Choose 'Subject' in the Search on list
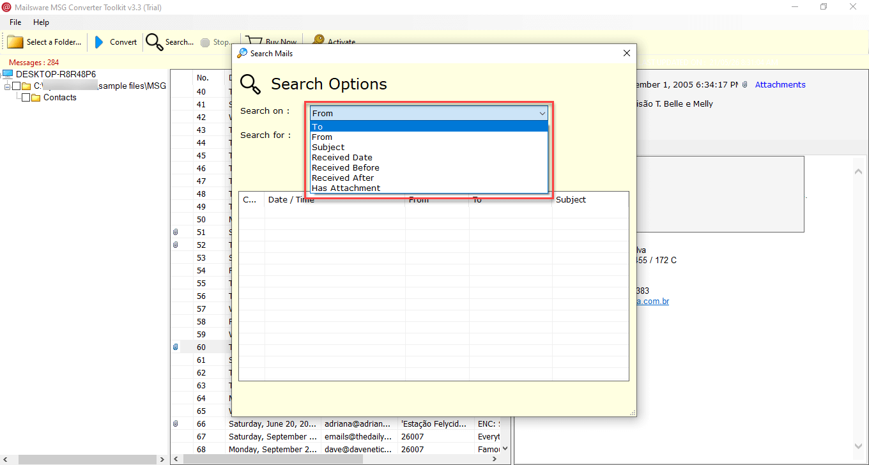 point(429,147)
